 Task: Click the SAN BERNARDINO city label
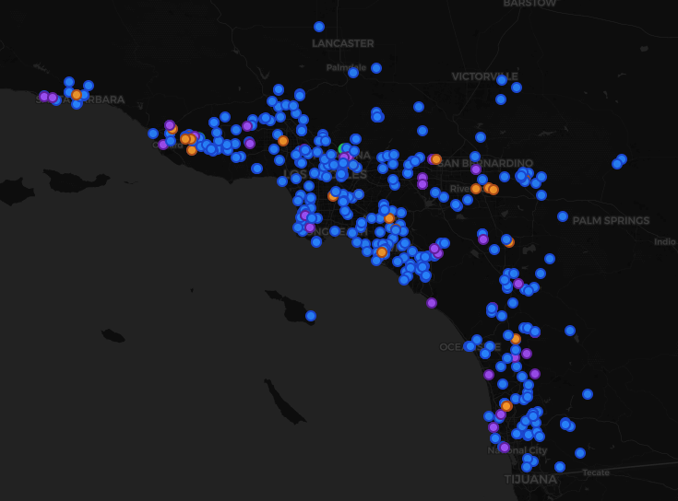[x=485, y=163]
